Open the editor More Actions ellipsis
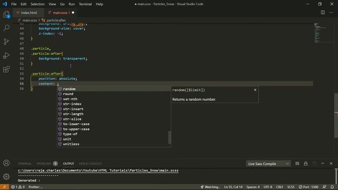Viewport: 338px width, 190px height. [331, 13]
